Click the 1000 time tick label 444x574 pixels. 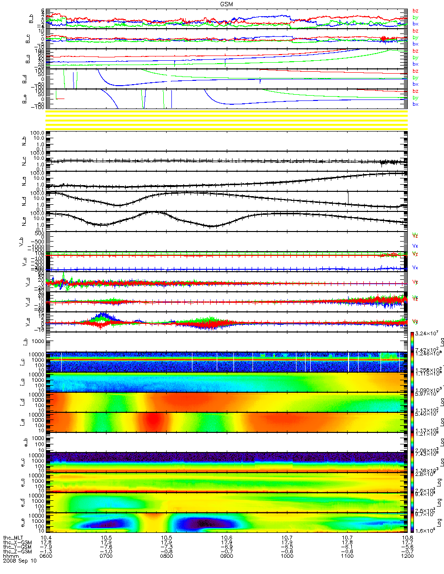coord(287,556)
